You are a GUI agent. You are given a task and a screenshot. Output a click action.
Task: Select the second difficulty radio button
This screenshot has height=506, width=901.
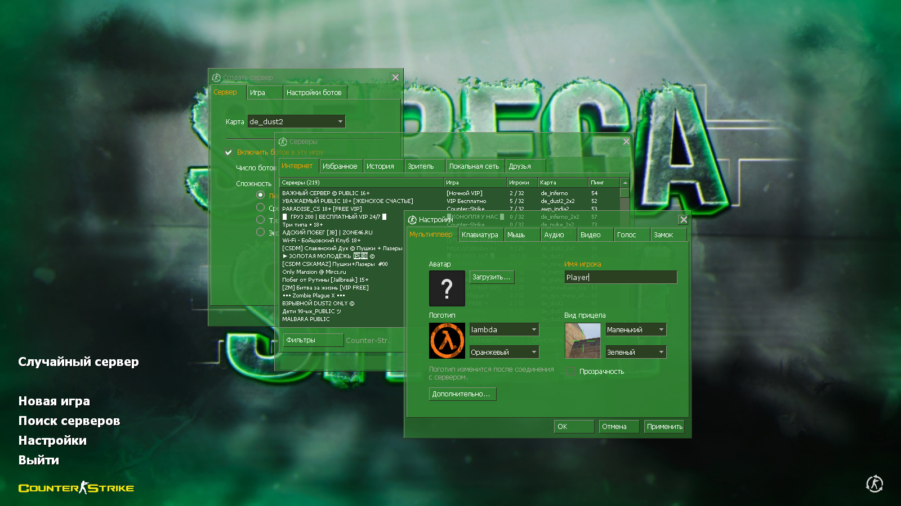pyautogui.click(x=260, y=207)
